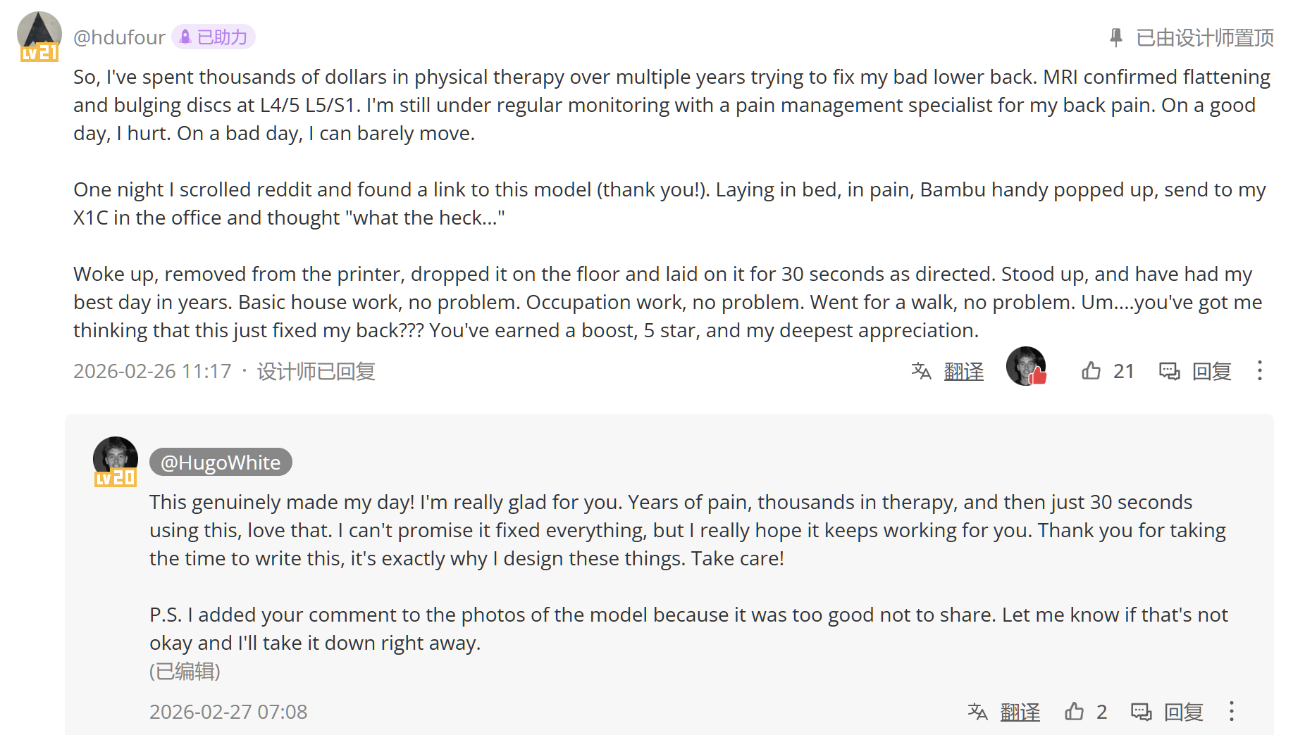
Task: Click 设计师已回复 label under hdufour's comment
Action: pyautogui.click(x=316, y=371)
